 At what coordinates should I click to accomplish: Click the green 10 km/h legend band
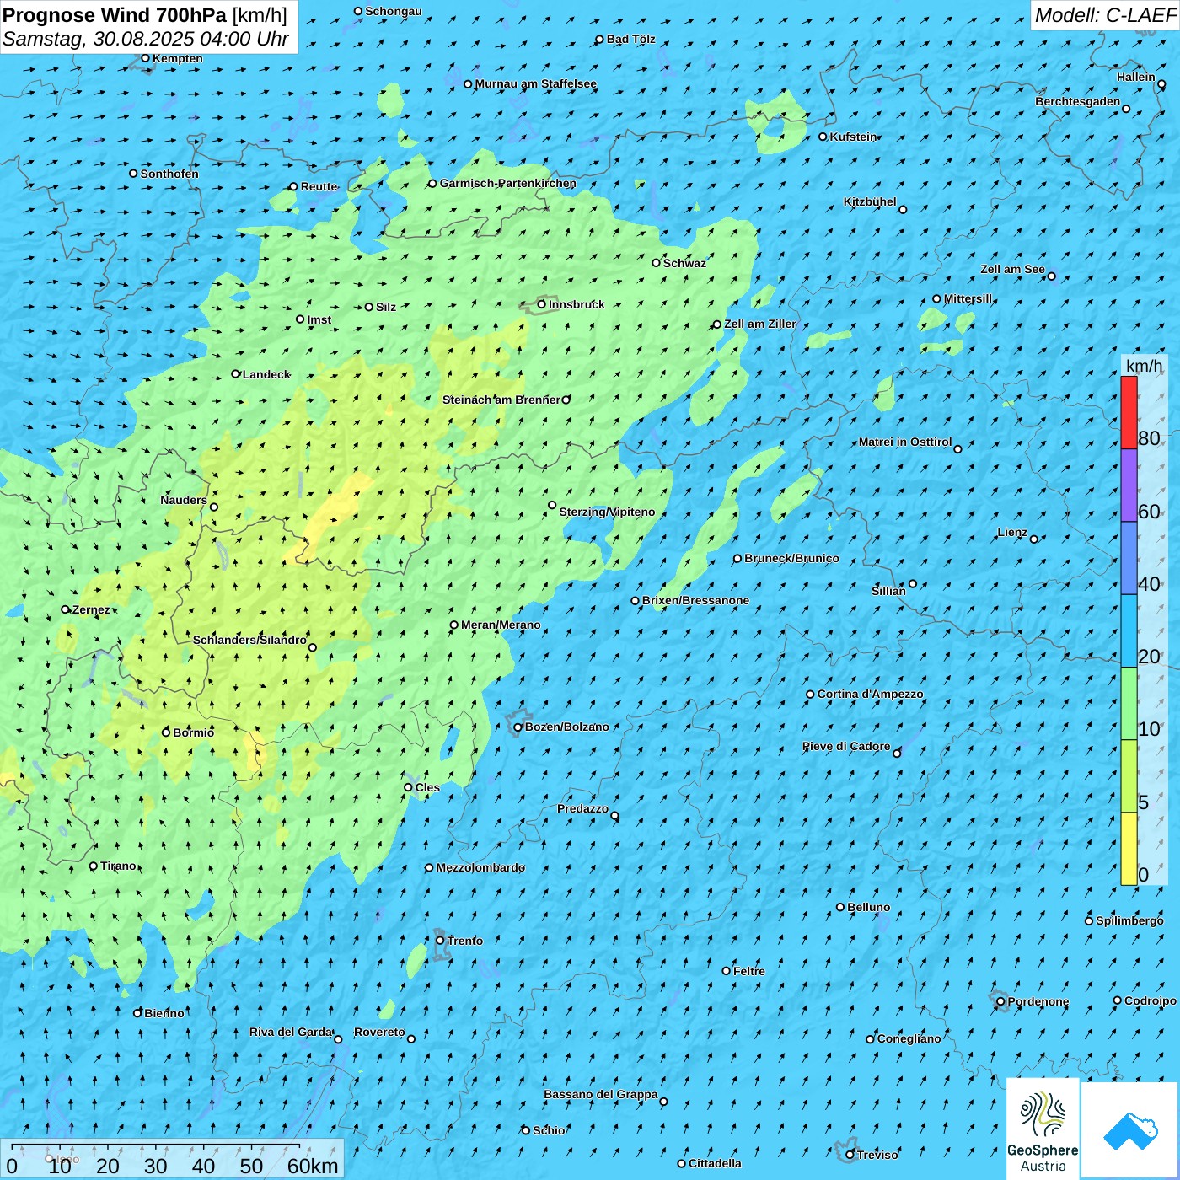pos(1129,703)
